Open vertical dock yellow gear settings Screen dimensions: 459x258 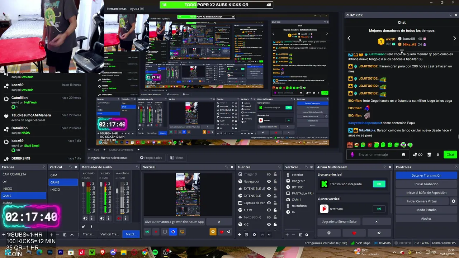point(213,232)
